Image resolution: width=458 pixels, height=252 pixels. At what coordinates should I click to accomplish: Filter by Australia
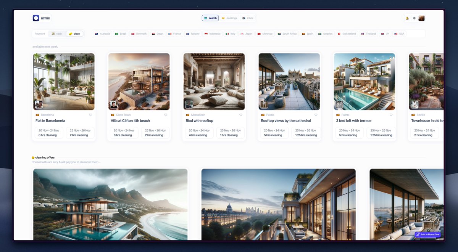[102, 34]
